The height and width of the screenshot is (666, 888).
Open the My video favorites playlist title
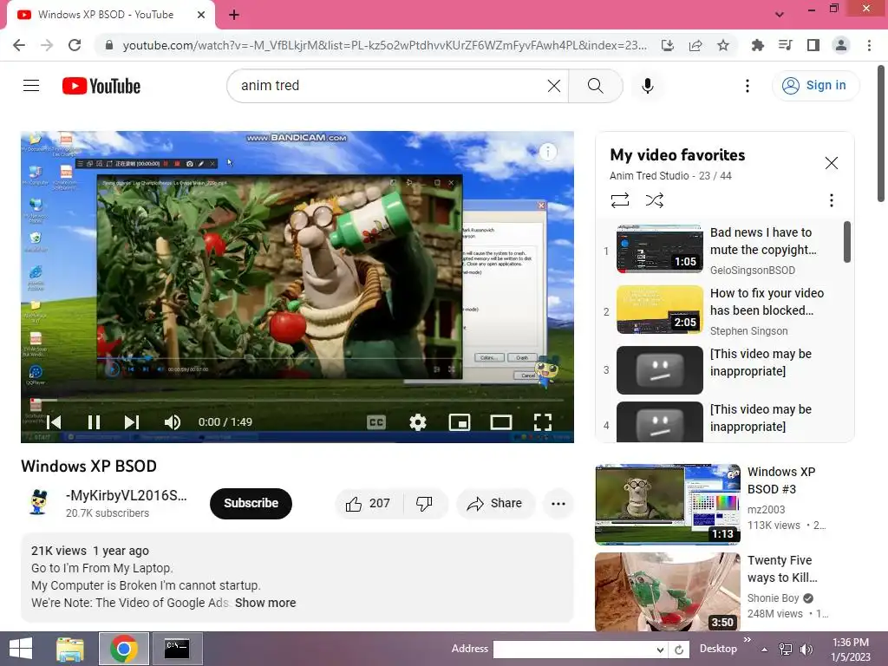coord(677,154)
